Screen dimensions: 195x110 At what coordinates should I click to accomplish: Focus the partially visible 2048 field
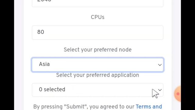(97, 3)
